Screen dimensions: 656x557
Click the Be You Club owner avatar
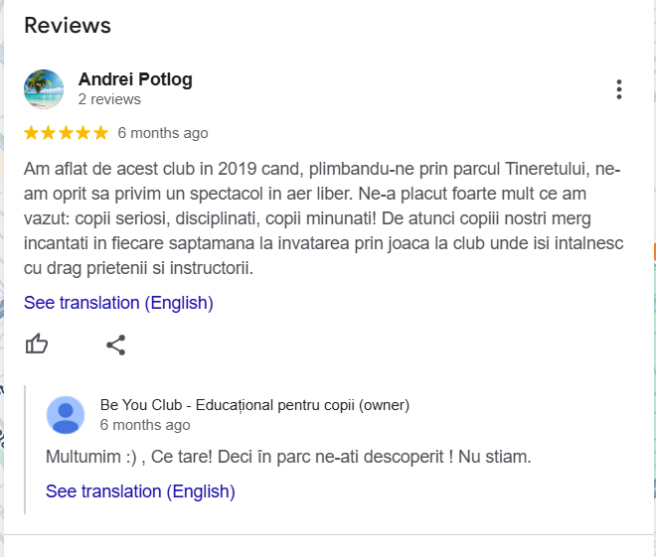pos(66,414)
